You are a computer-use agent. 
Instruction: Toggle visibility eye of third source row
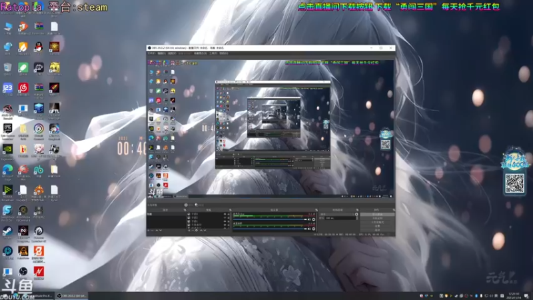pyautogui.click(x=225, y=221)
